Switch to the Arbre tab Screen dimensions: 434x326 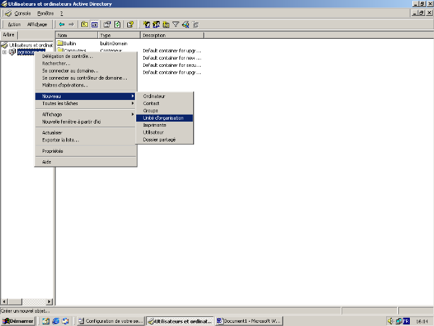click(x=9, y=35)
